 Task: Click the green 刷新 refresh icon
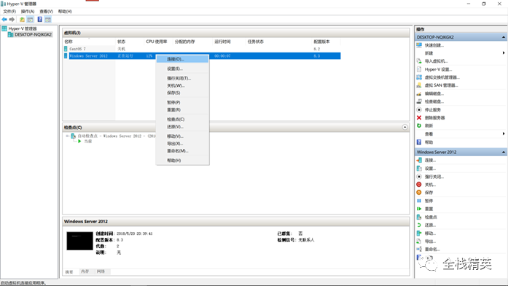click(x=419, y=125)
